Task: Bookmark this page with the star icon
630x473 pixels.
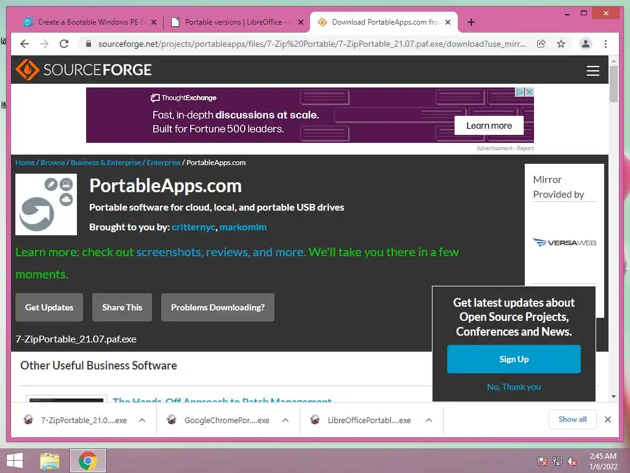Action: coord(561,44)
